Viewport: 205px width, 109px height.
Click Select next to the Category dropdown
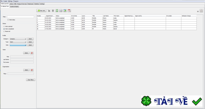[30, 39]
